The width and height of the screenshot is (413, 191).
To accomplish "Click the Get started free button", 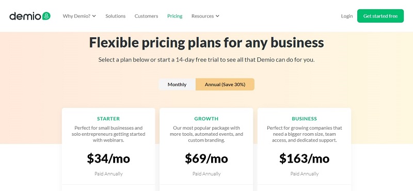I will pyautogui.click(x=380, y=16).
